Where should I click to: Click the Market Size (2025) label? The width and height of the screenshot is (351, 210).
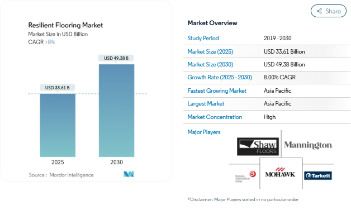point(210,51)
